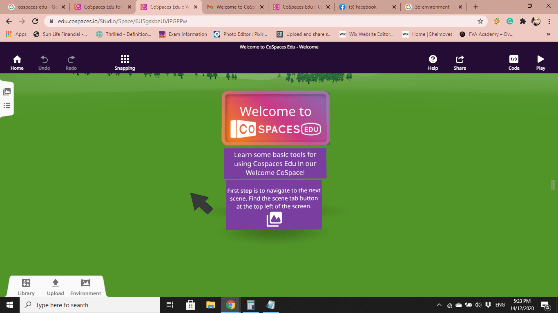Open the FVA Academy bookmark
The width and height of the screenshot is (558, 313).
pyautogui.click(x=487, y=34)
